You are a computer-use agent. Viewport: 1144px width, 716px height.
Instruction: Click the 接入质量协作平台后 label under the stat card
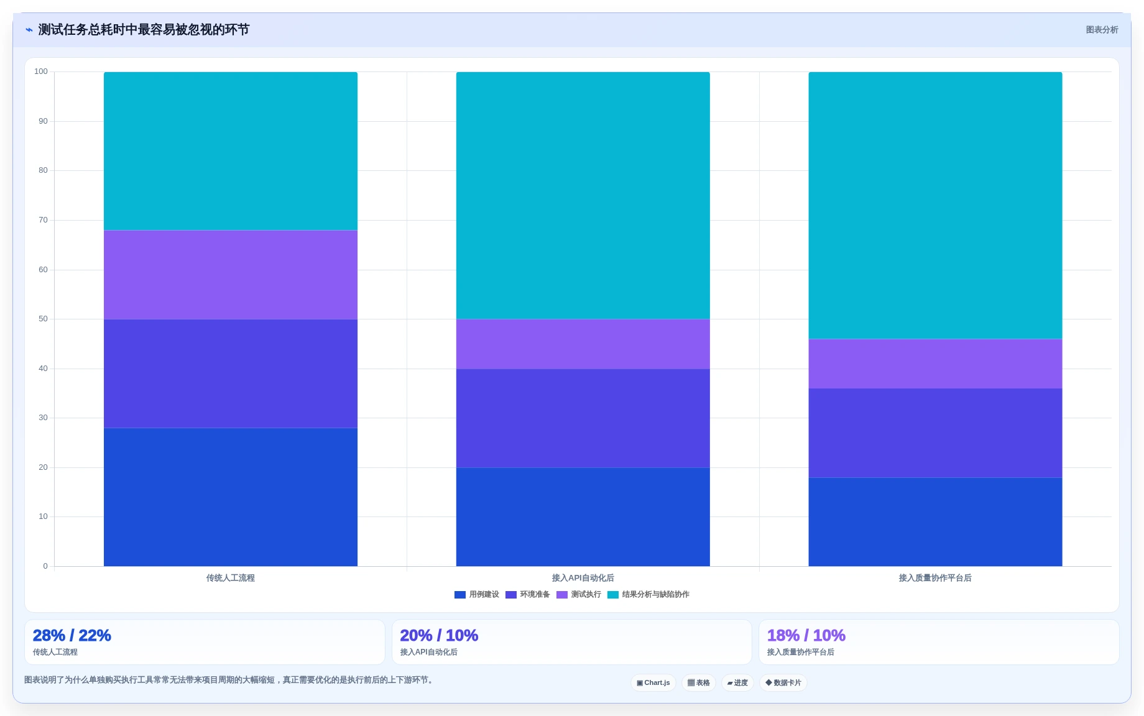[x=801, y=652]
